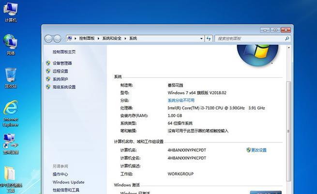Open 系统保护 link

(x=60, y=79)
